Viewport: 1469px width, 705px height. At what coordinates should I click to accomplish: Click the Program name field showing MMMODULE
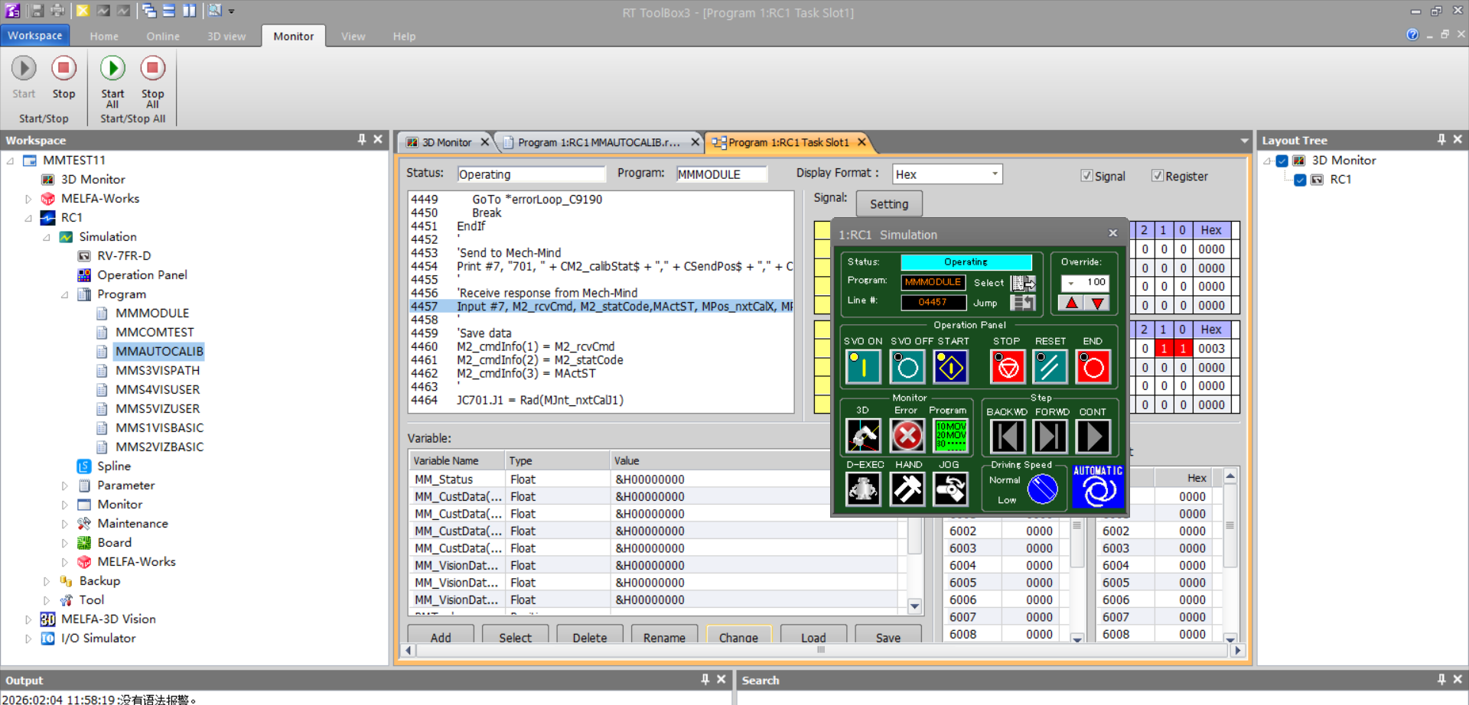721,174
